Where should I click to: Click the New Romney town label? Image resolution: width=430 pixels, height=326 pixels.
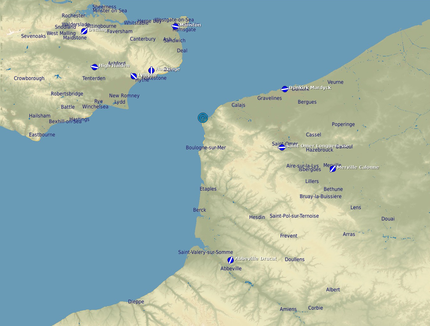tap(124, 96)
